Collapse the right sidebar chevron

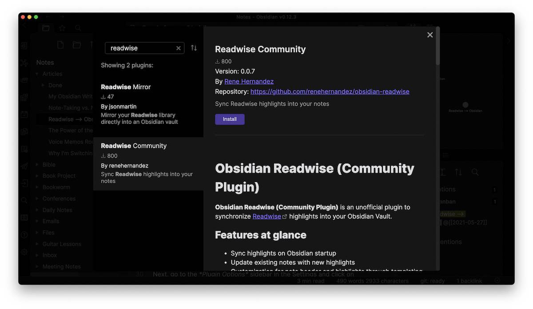[509, 41]
